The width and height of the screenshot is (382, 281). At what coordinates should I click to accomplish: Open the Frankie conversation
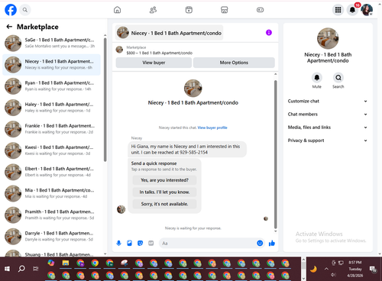(51, 129)
